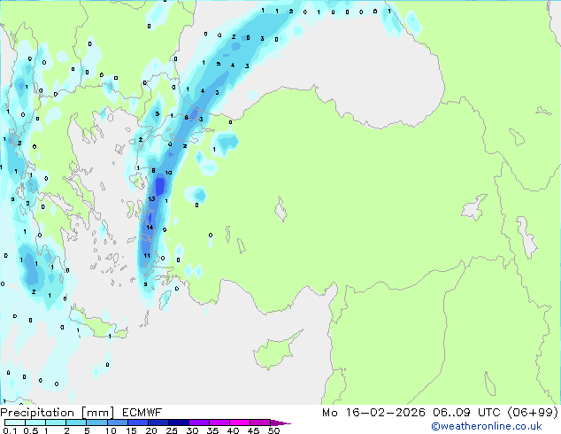Select the 30–35 mm purple legend swatch

click(x=198, y=422)
